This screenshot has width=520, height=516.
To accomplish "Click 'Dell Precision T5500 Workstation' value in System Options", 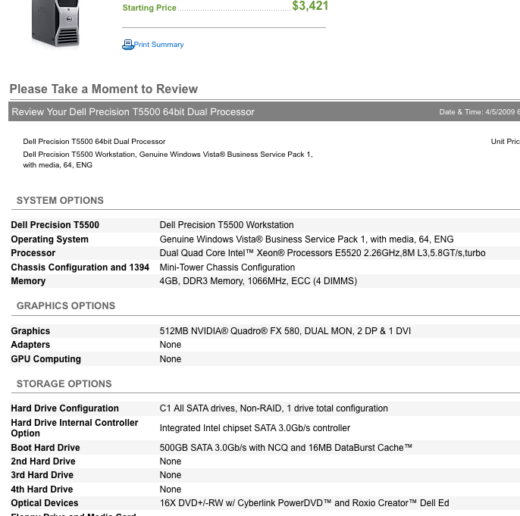I will click(227, 225).
